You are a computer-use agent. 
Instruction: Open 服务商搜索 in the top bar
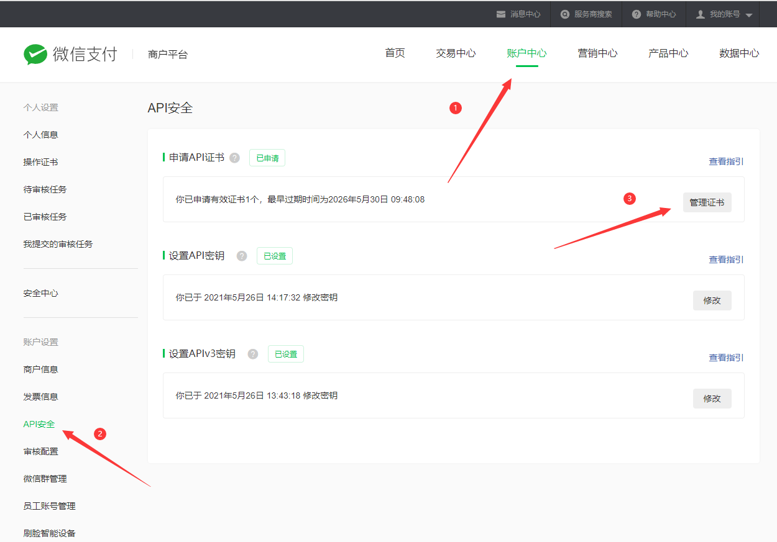(593, 14)
